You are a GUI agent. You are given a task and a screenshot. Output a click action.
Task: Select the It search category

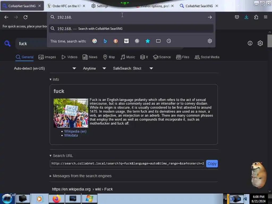[x=144, y=57]
